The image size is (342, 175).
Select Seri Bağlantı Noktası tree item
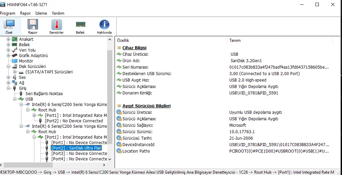point(44,93)
